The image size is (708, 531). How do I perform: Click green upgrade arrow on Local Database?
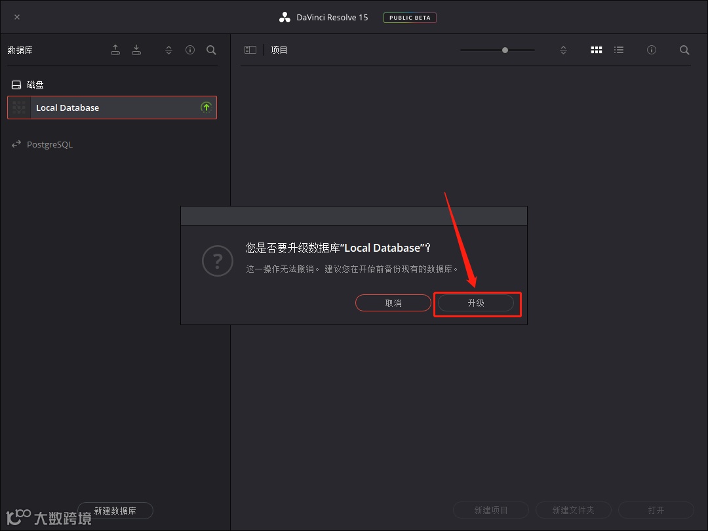pos(206,108)
